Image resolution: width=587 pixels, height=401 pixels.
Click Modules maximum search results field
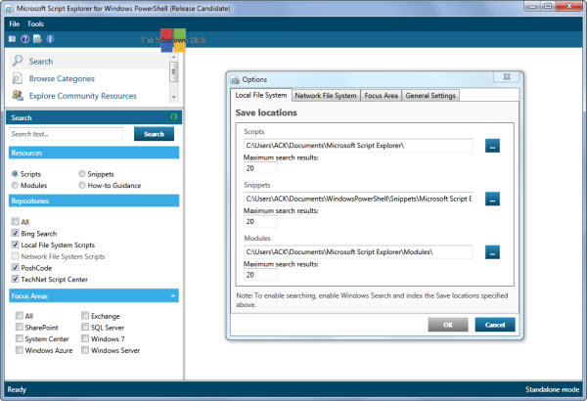260,275
